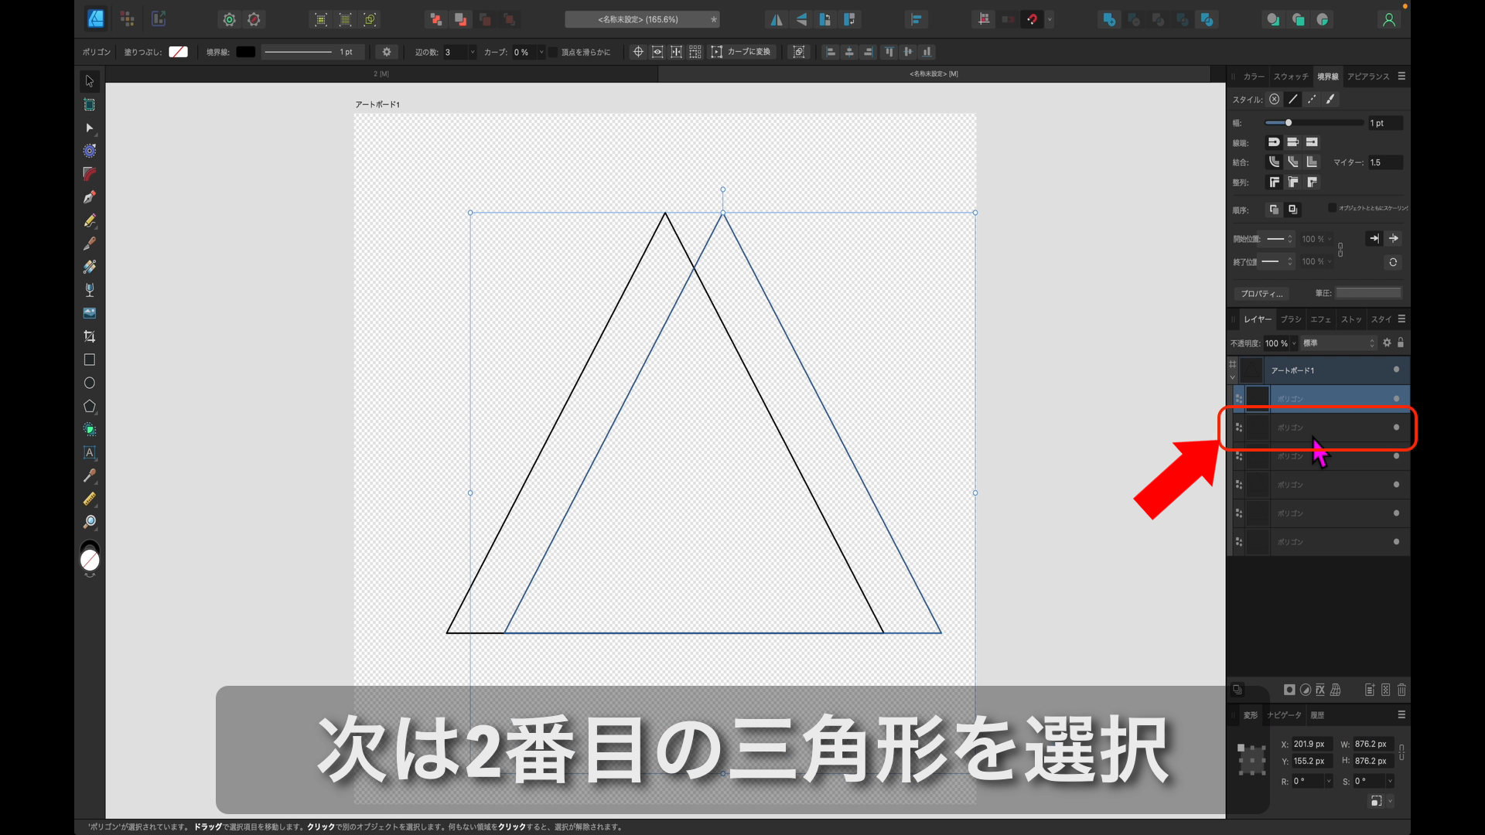The width and height of the screenshot is (1485, 835).
Task: Collapse the アートボード1 layer group
Action: pyautogui.click(x=1233, y=377)
